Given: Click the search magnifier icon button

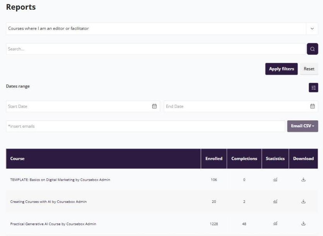Looking at the screenshot, I should click(312, 49).
